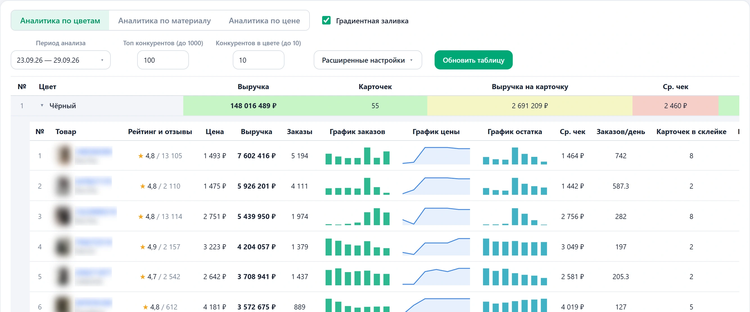
Task: Click the Конкурентов в цвете input field
Action: (x=258, y=60)
